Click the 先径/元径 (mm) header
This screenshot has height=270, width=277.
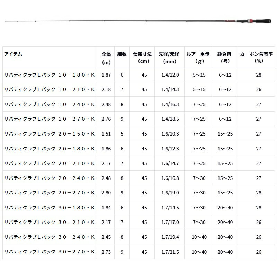pyautogui.click(x=168, y=58)
